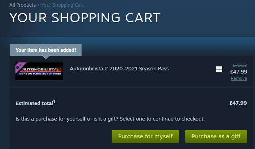Viewport: 255px width, 149px height.
Task: Choose Purchase as a gift
Action: (216, 136)
